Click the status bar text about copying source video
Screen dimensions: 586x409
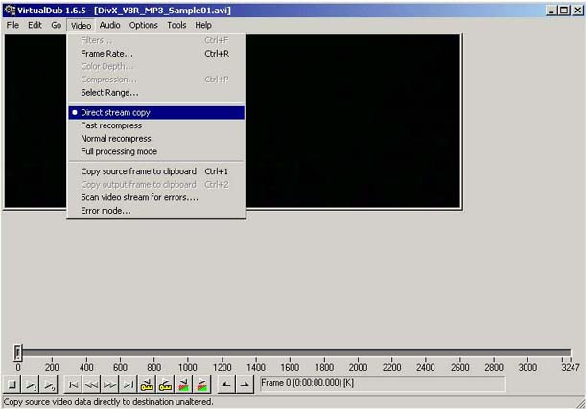pyautogui.click(x=108, y=402)
